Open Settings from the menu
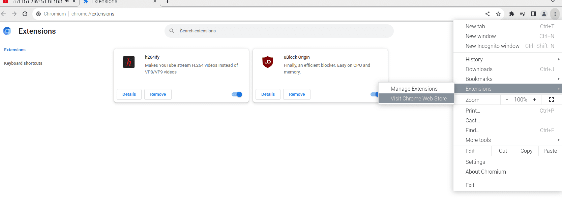 pos(508,162)
